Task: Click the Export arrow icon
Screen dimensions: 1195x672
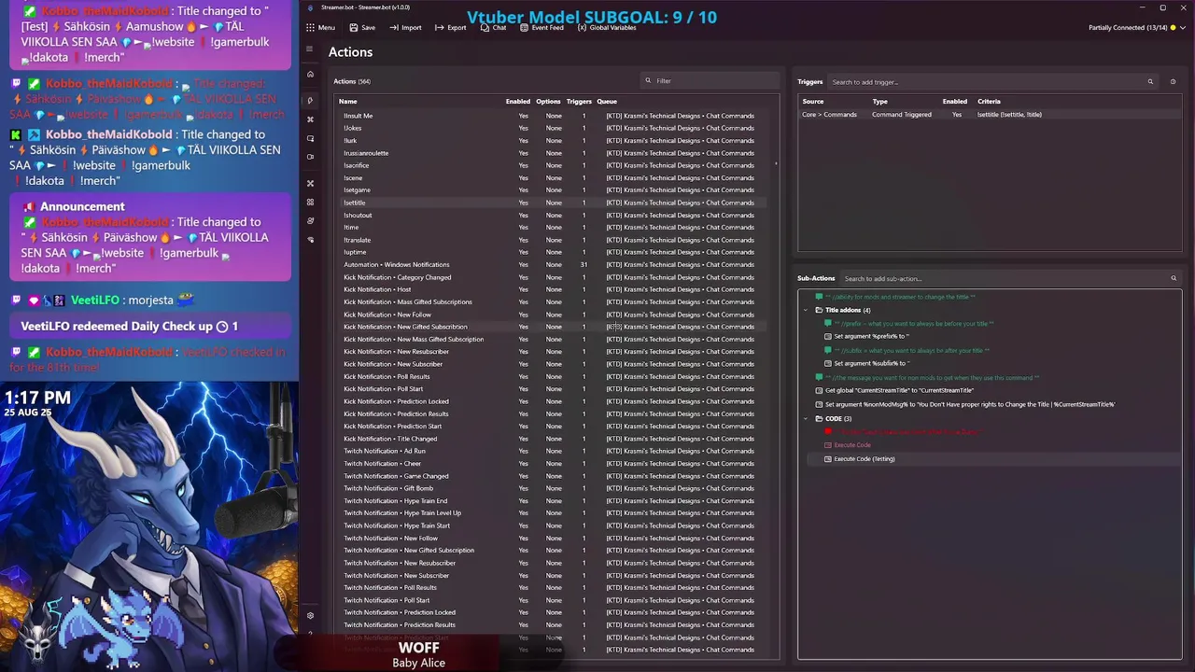Action: click(439, 28)
